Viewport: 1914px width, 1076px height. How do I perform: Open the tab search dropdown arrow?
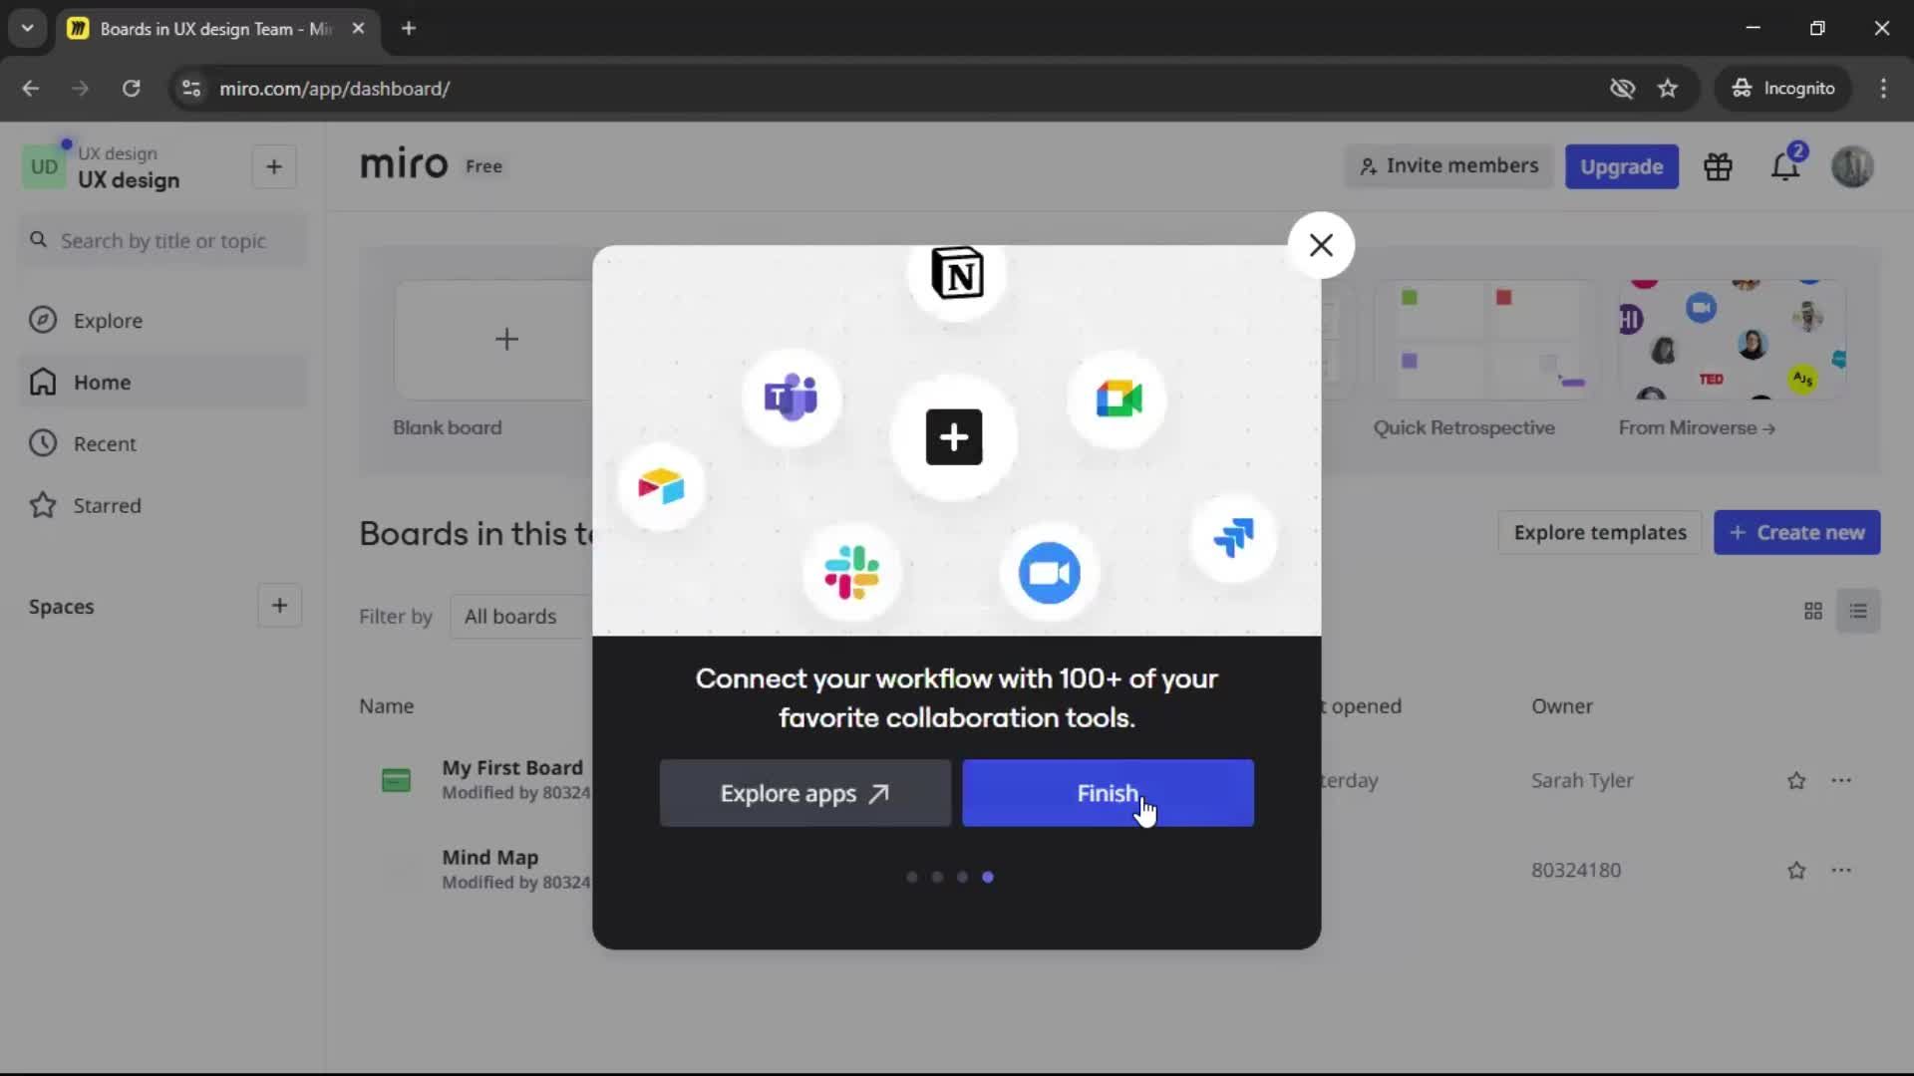(x=28, y=29)
